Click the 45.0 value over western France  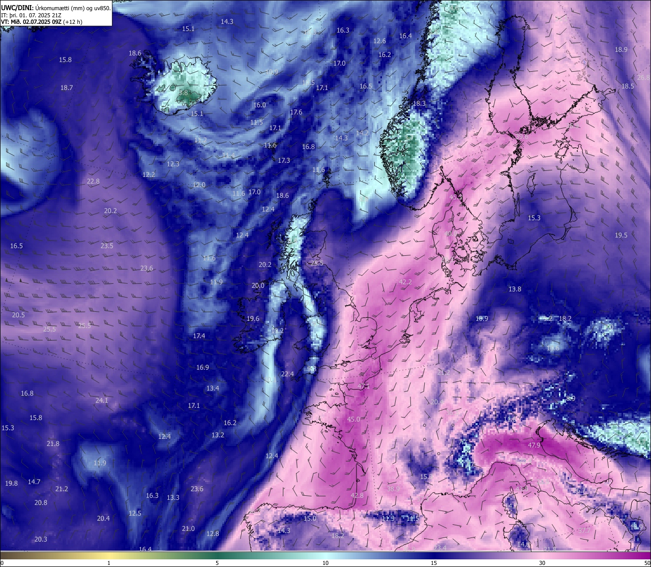[353, 419]
